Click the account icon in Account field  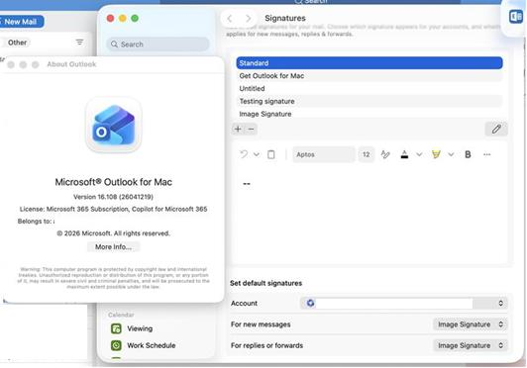310,303
